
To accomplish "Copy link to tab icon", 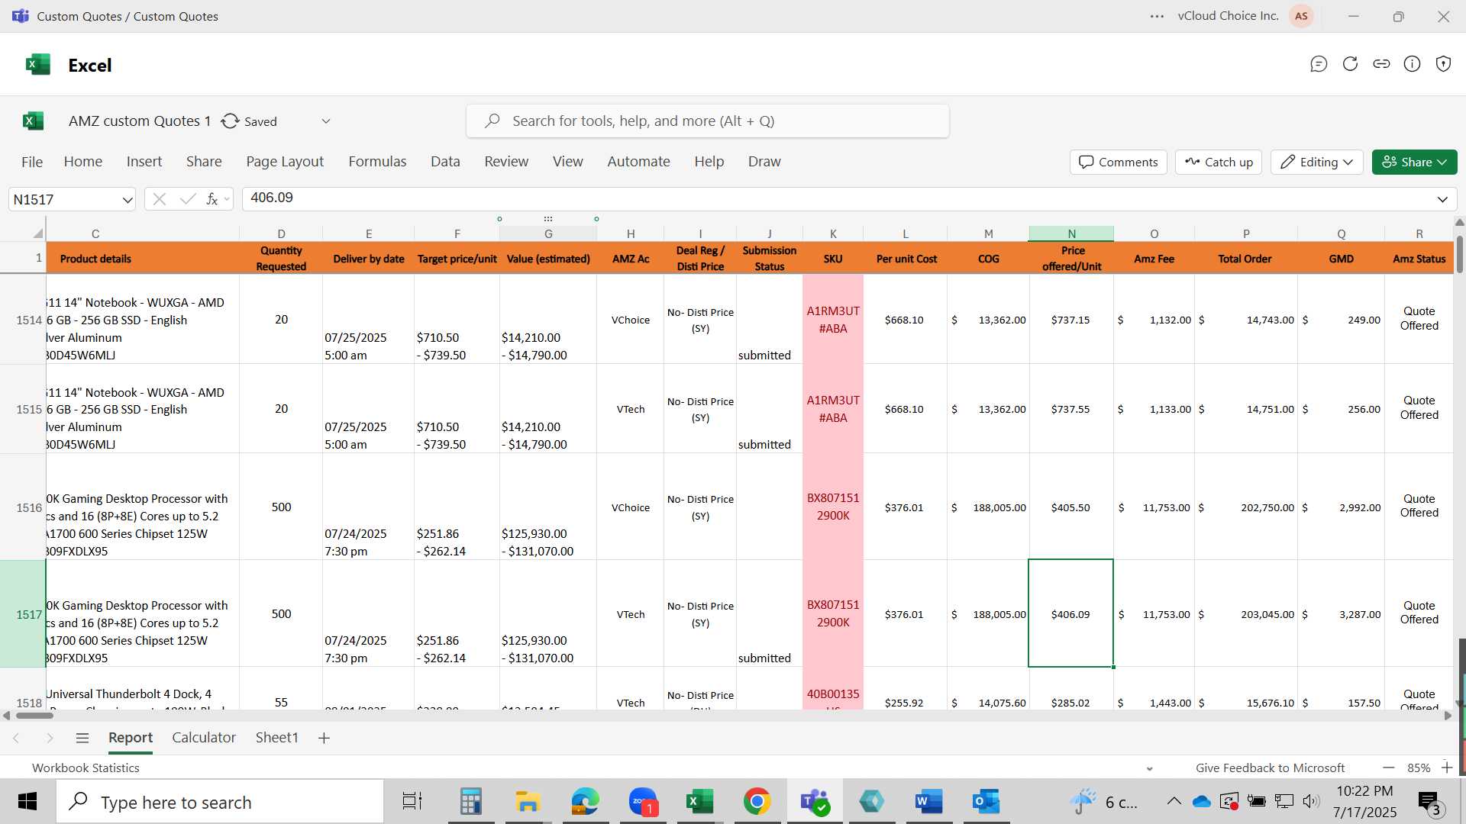I will (1381, 64).
